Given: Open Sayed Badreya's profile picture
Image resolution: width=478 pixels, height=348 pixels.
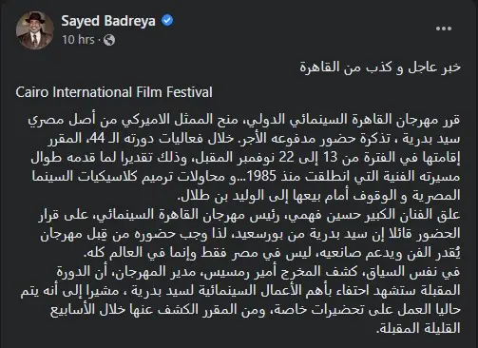Looking at the screenshot, I should (x=35, y=30).
